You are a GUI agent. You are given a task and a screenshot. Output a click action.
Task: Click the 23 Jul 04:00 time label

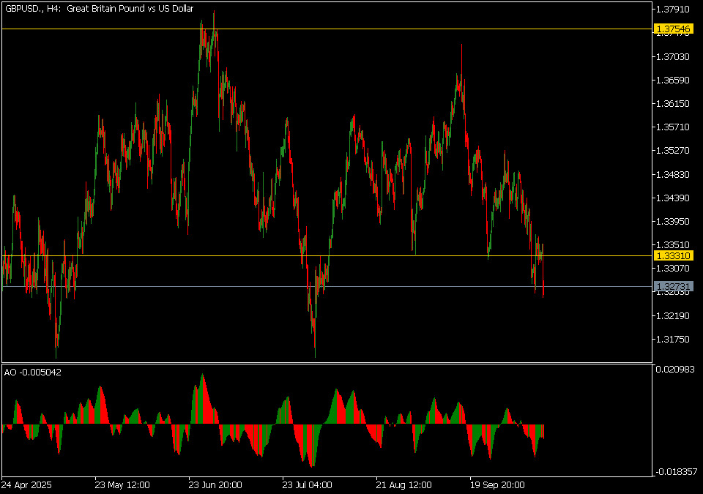point(308,484)
